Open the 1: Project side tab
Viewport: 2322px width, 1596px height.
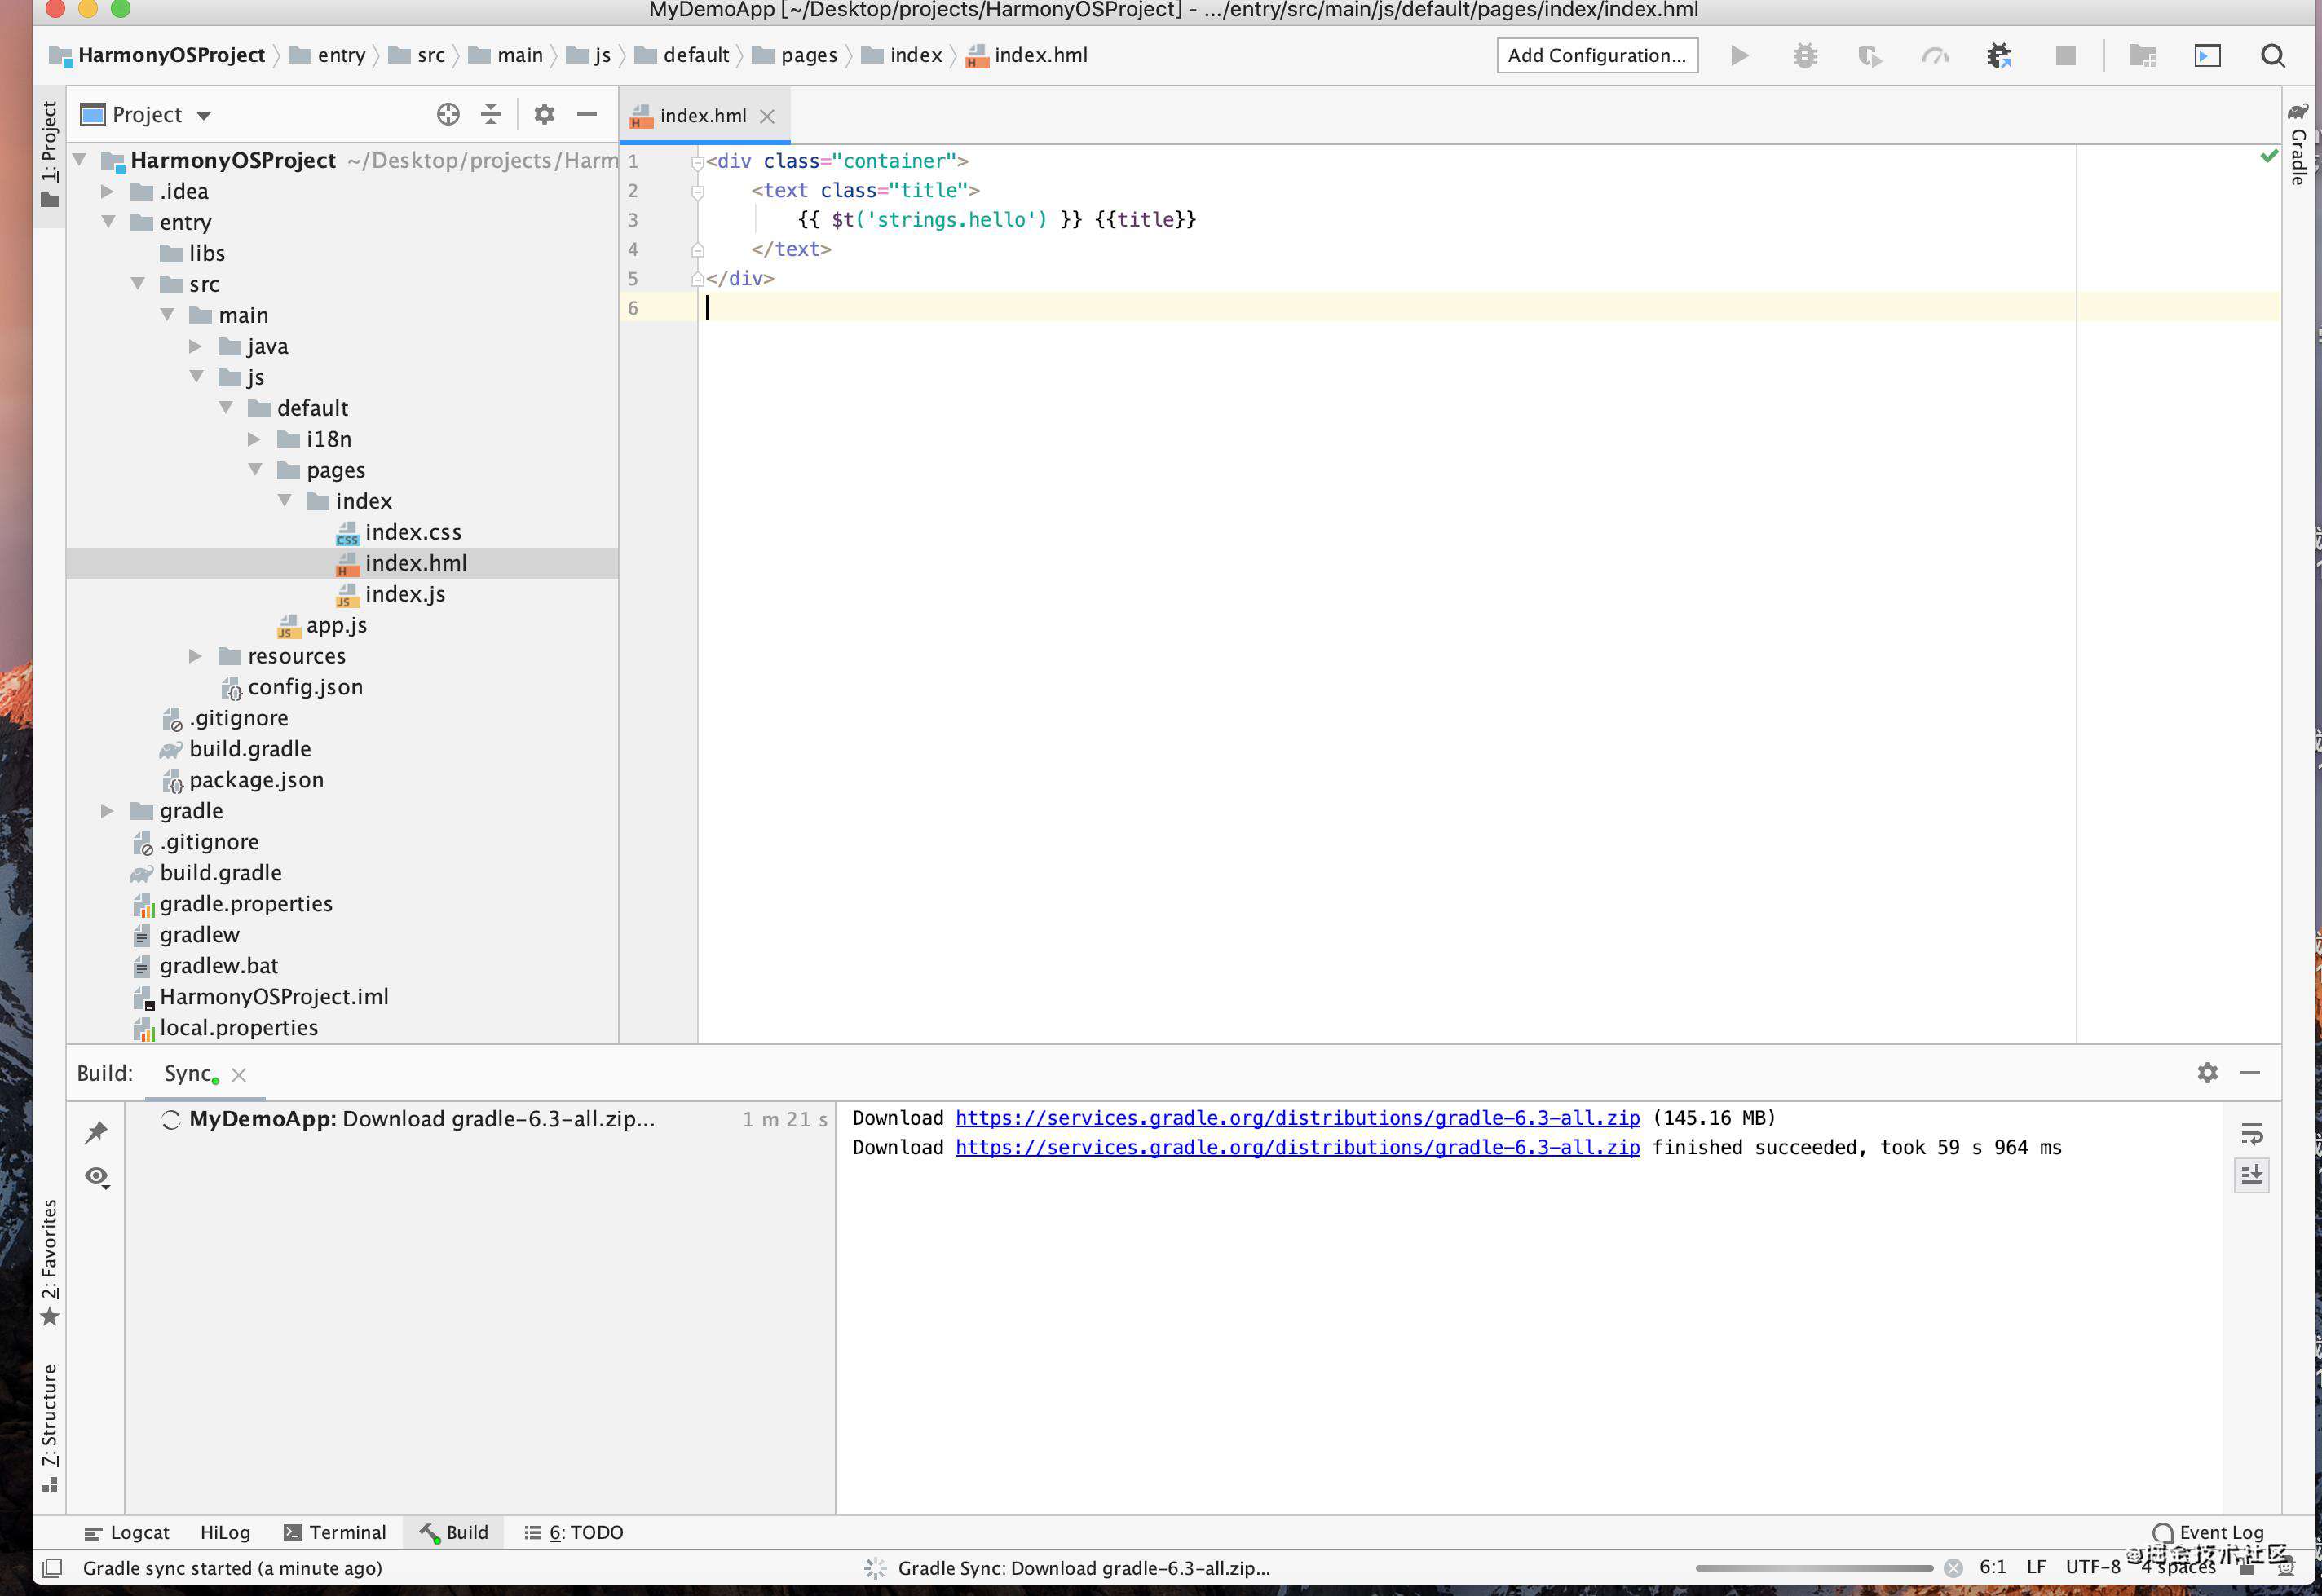(x=49, y=154)
